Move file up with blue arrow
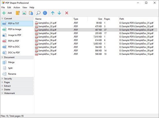The width and height of the screenshot is (159, 118). [53, 13]
